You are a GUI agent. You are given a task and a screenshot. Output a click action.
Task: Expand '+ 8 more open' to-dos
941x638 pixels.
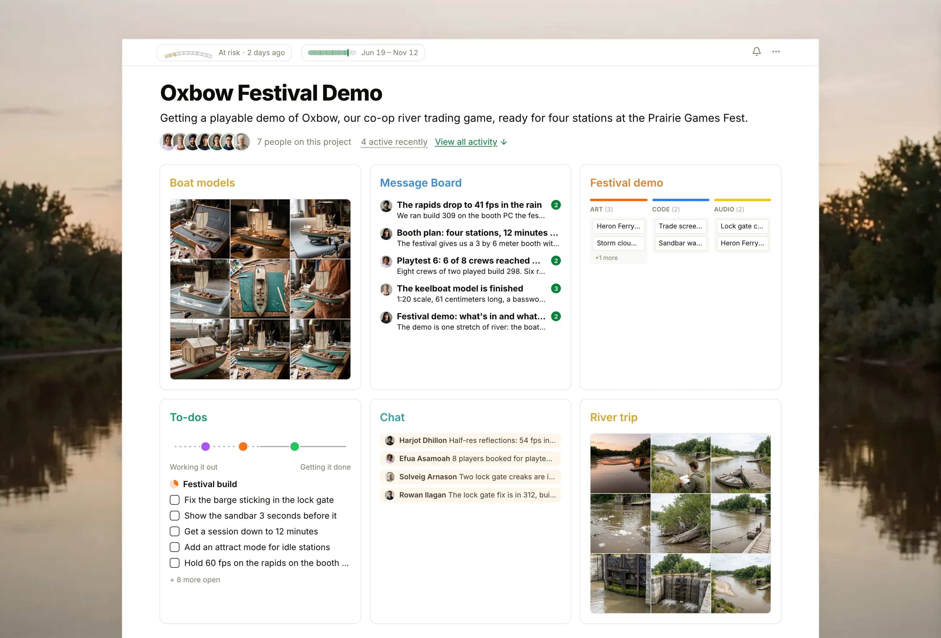coord(195,580)
